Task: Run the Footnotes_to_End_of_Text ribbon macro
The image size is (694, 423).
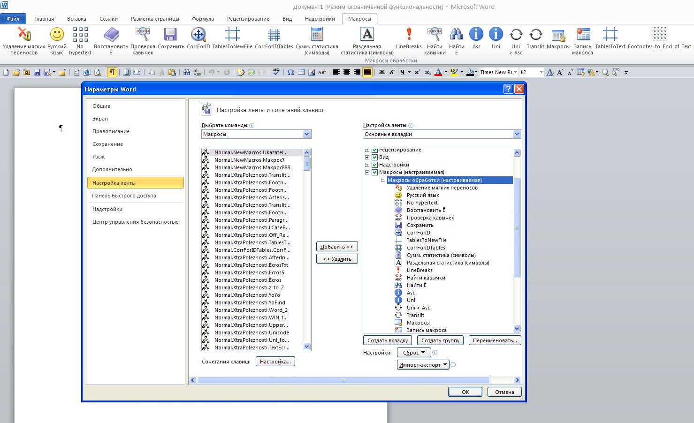Action: (659, 38)
